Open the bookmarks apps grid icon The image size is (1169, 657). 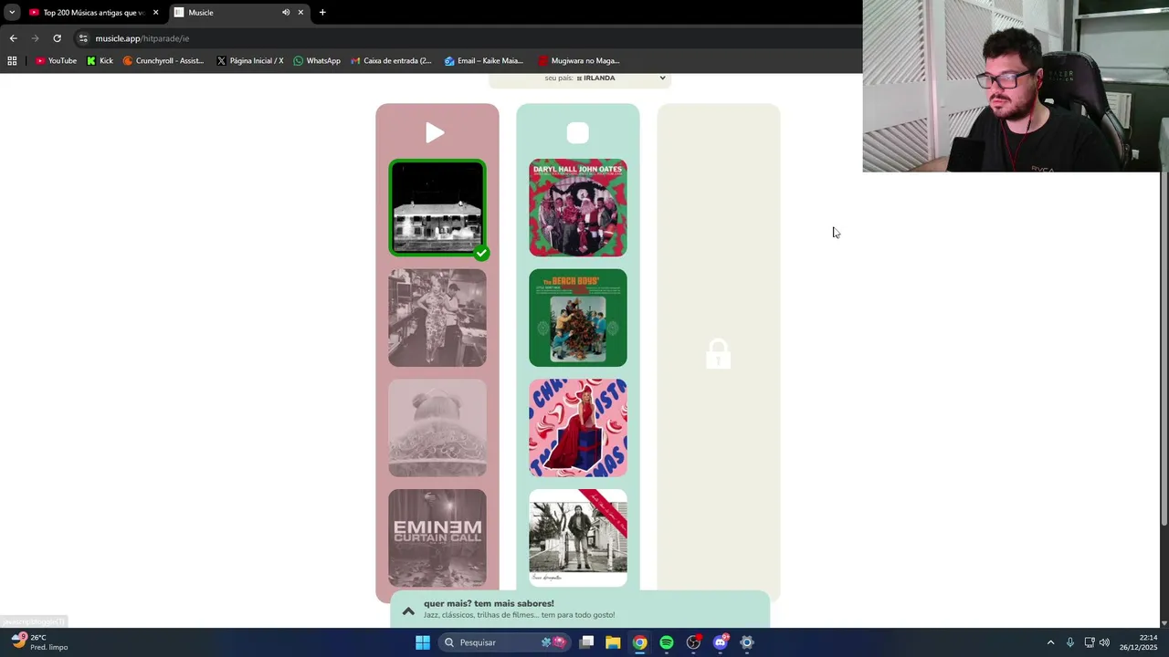pos(12,61)
